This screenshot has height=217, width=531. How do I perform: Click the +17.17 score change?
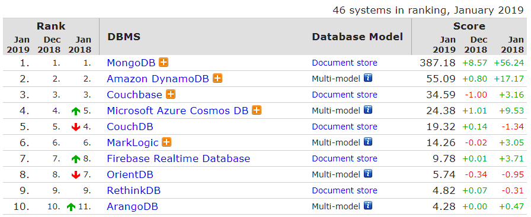[508, 79]
